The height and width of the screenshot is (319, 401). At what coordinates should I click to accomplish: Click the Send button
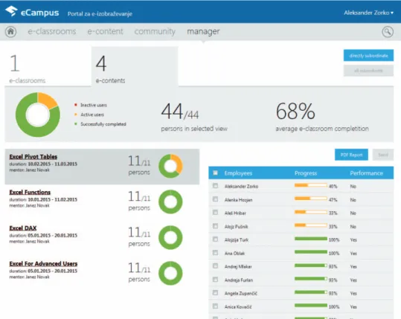click(383, 155)
